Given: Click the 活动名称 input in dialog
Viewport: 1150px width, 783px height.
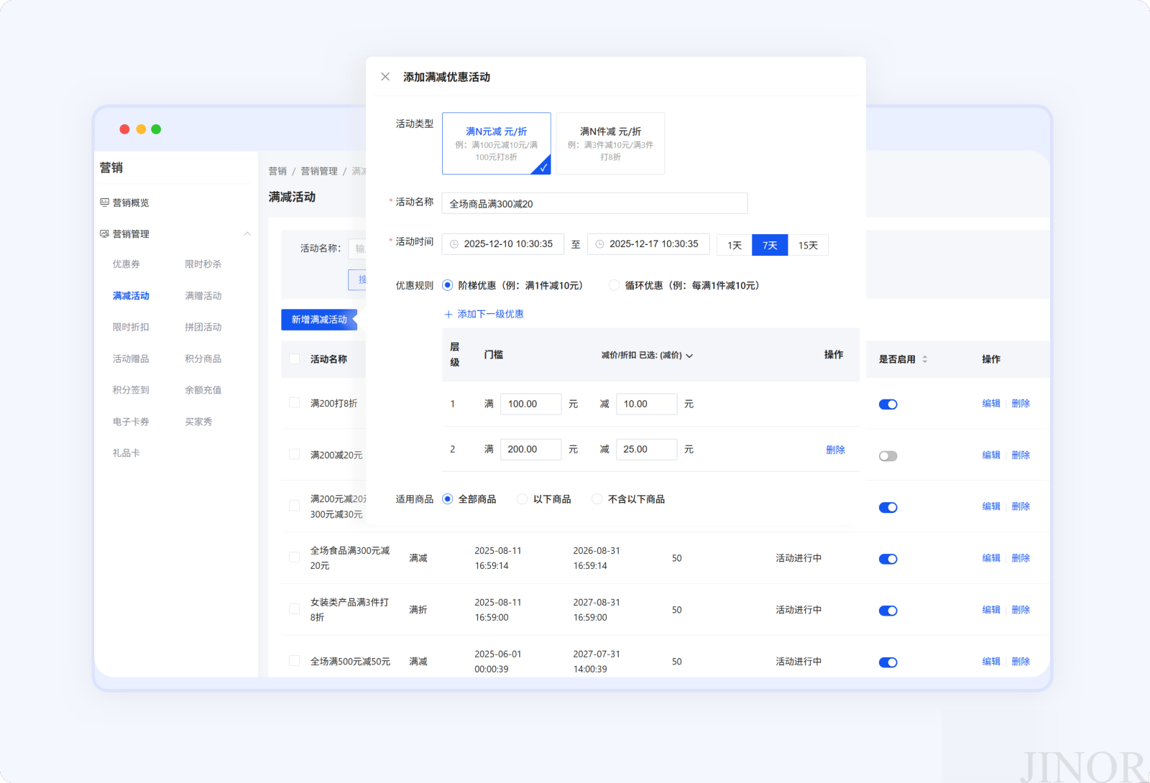Looking at the screenshot, I should click(594, 203).
